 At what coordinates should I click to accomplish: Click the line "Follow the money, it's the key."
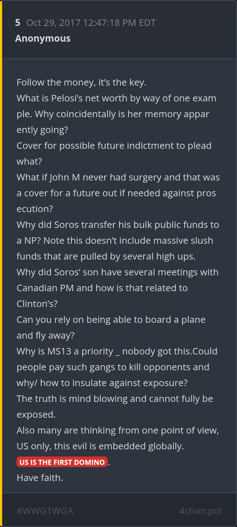81,82
